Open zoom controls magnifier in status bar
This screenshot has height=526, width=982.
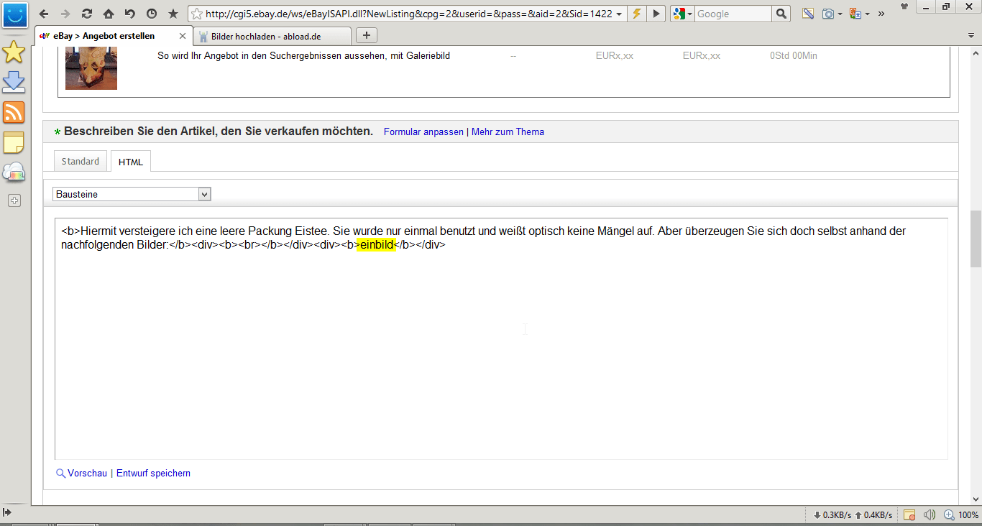point(949,515)
